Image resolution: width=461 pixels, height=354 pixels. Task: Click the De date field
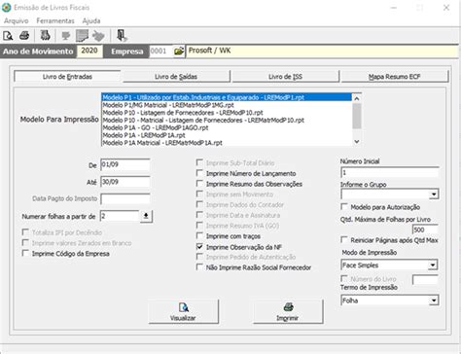click(x=125, y=164)
